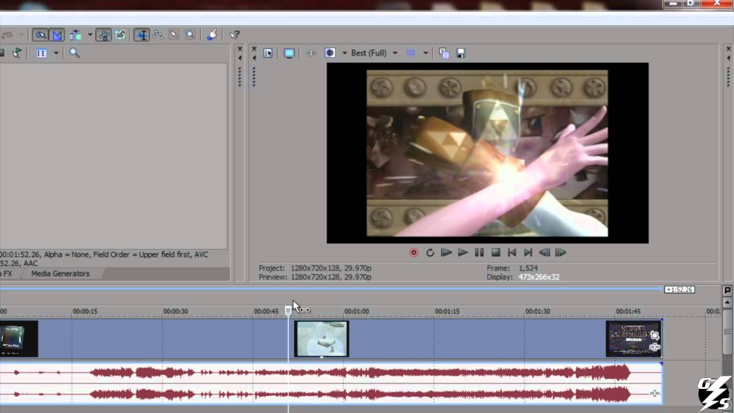
Task: Collapse the left dock panel arrow
Action: pyautogui.click(x=240, y=58)
